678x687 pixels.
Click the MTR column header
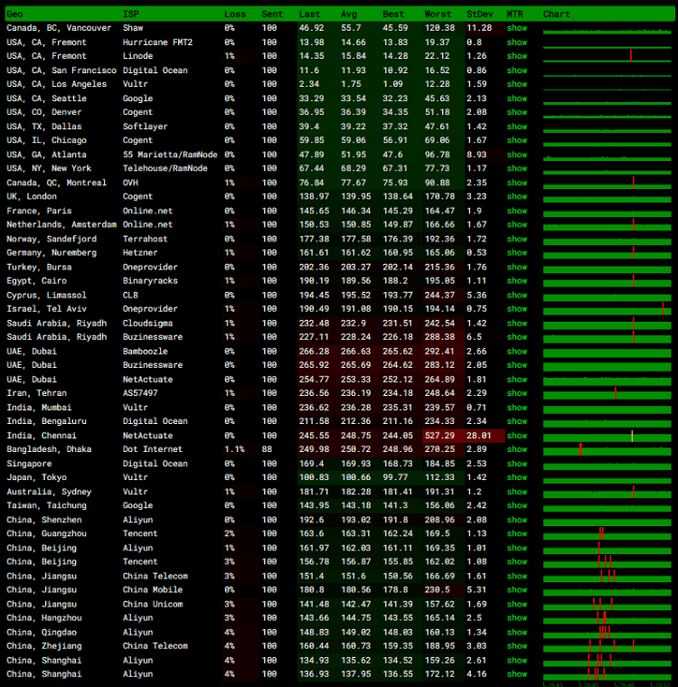coord(514,14)
